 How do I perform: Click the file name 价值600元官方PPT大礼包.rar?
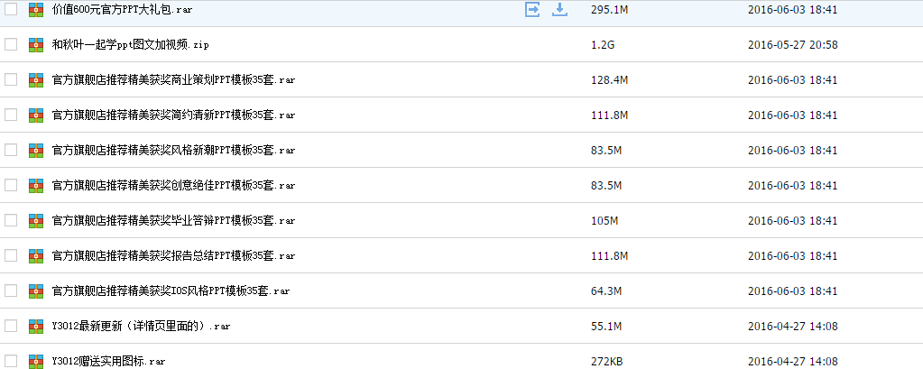[x=122, y=9]
